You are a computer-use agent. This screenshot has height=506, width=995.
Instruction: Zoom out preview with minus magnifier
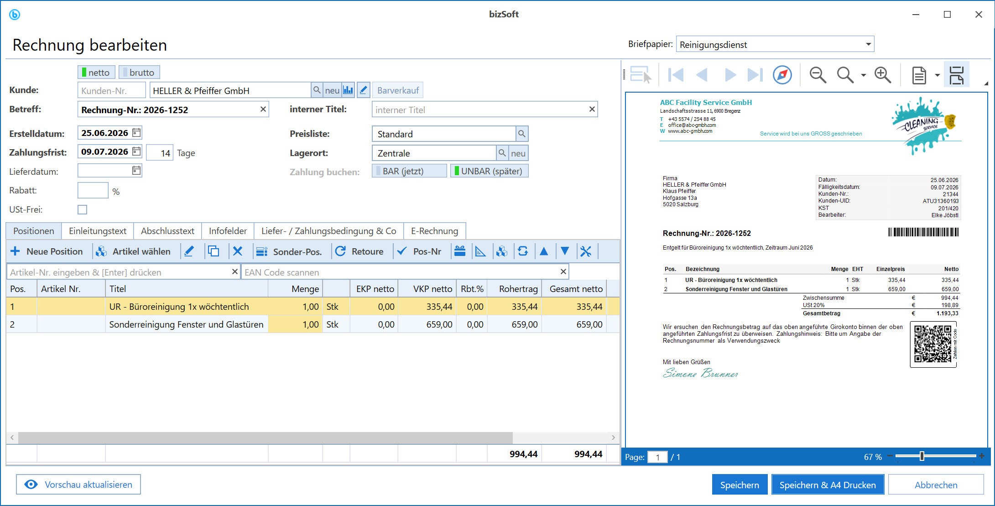coord(818,75)
